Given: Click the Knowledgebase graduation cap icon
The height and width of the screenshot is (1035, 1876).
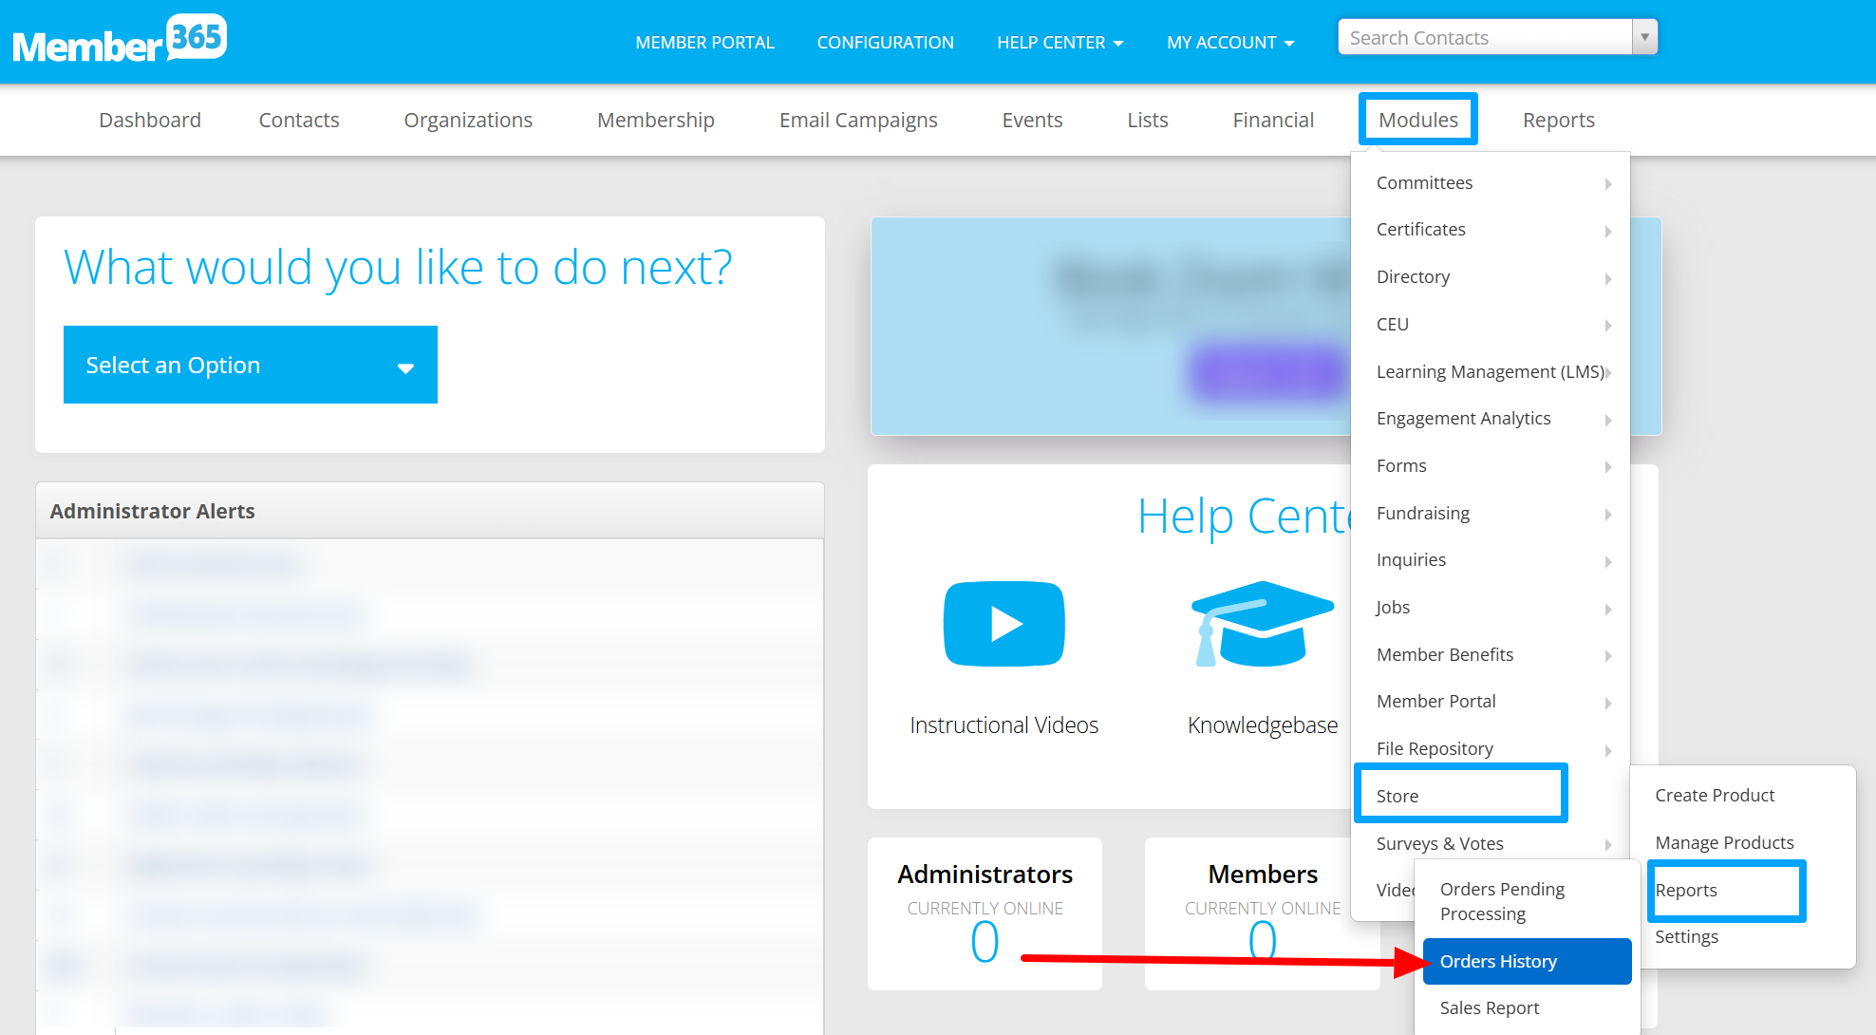Looking at the screenshot, I should 1261,624.
